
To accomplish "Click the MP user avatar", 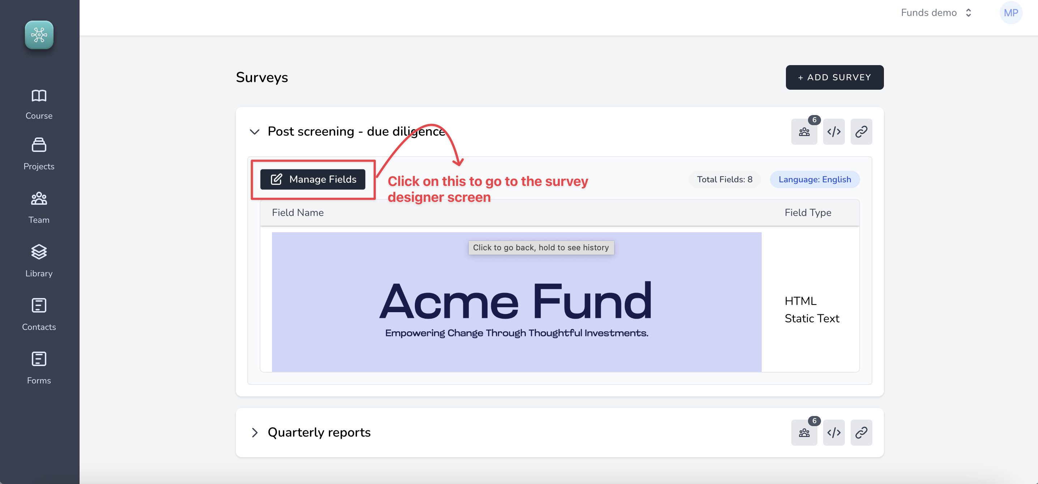I will pyautogui.click(x=1011, y=13).
